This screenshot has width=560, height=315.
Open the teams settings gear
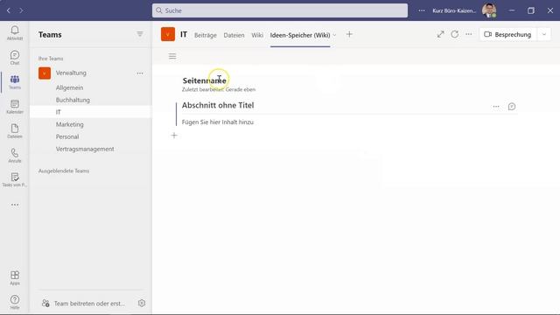[142, 304]
